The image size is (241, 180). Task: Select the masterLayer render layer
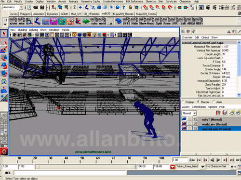216,129
